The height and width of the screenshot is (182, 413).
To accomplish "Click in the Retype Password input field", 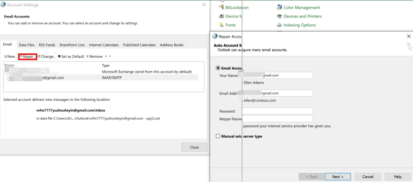I will 277,119.
